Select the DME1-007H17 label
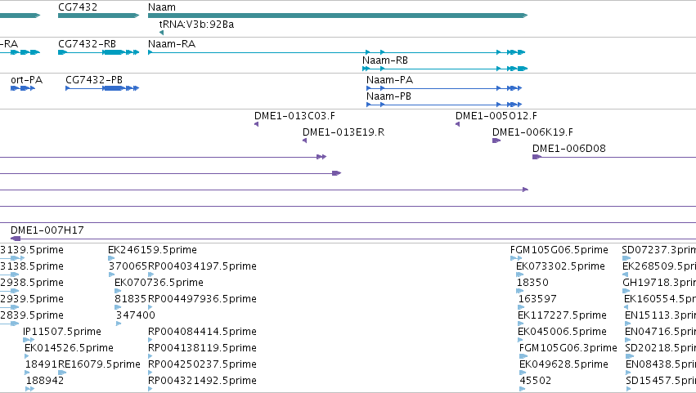Screen dimensions: 696x393 [47, 230]
